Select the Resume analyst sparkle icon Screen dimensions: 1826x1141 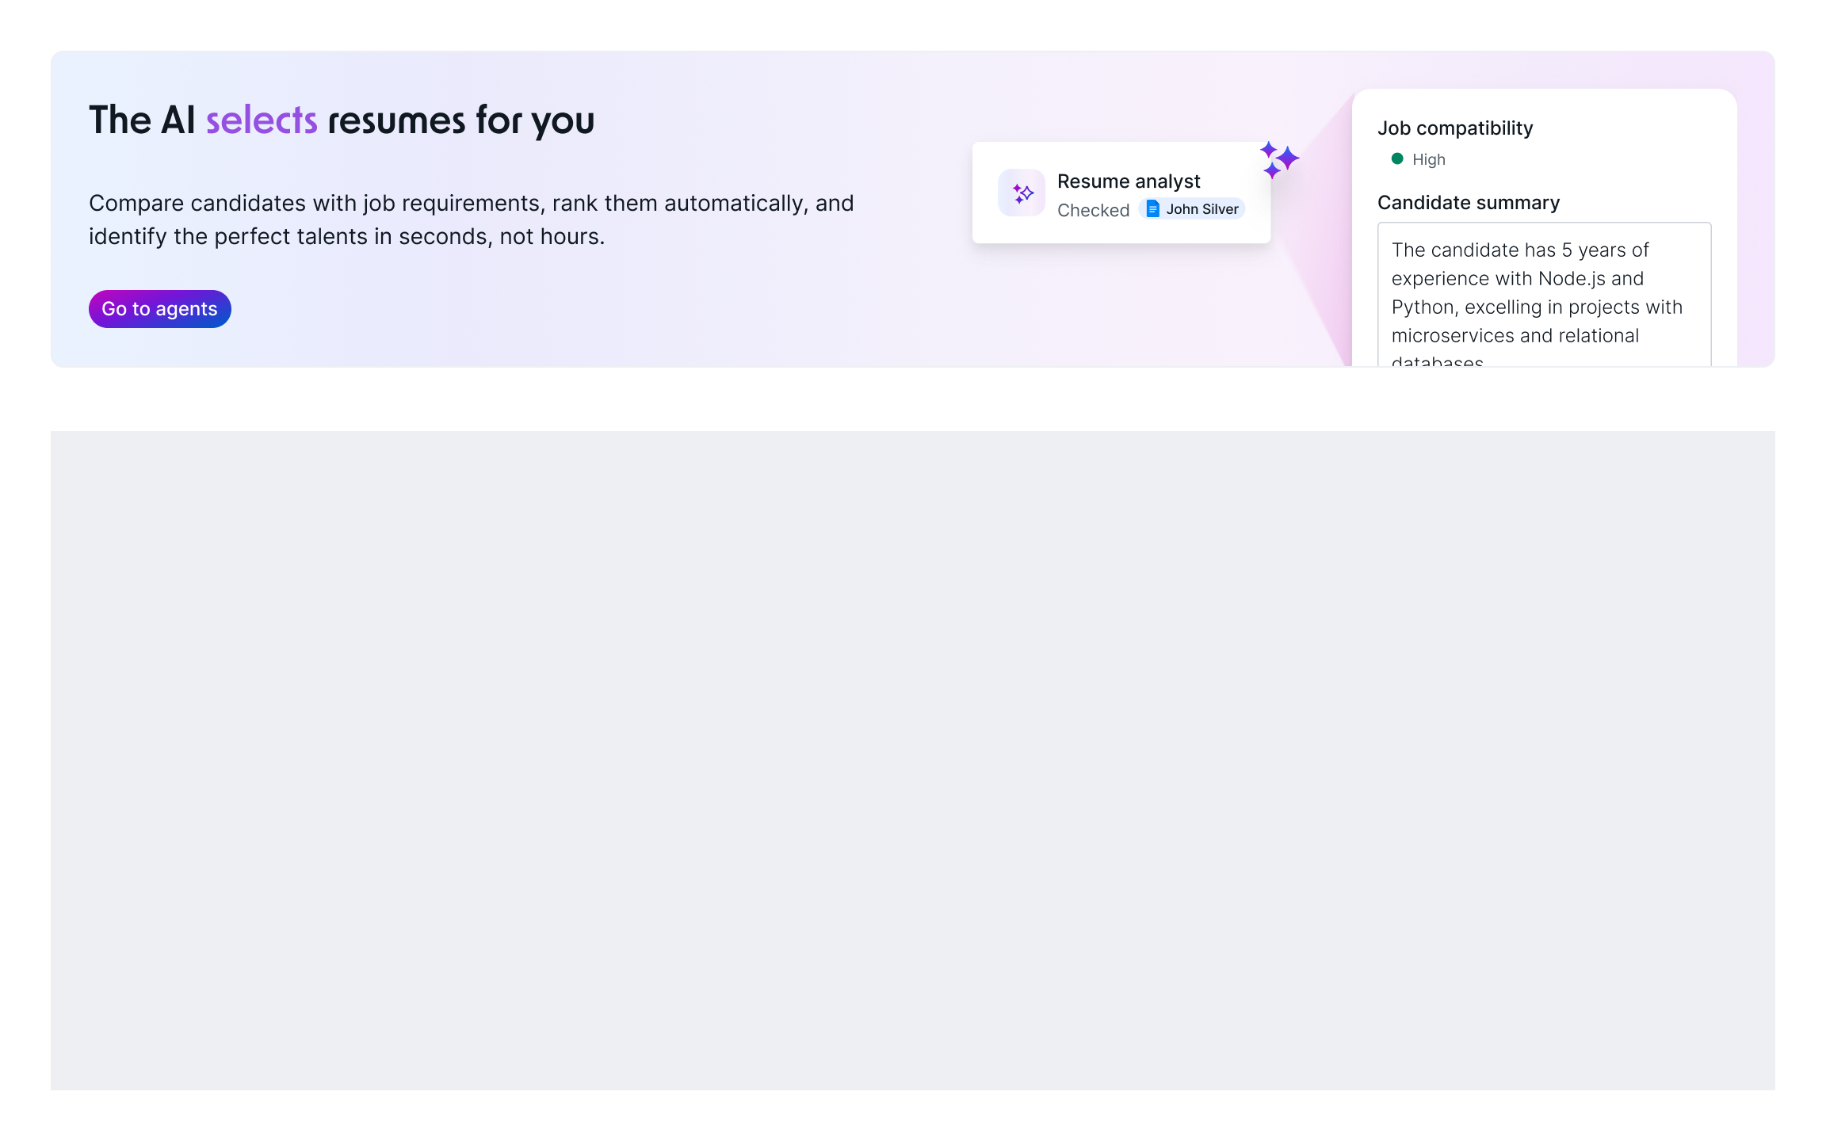[x=1022, y=193]
